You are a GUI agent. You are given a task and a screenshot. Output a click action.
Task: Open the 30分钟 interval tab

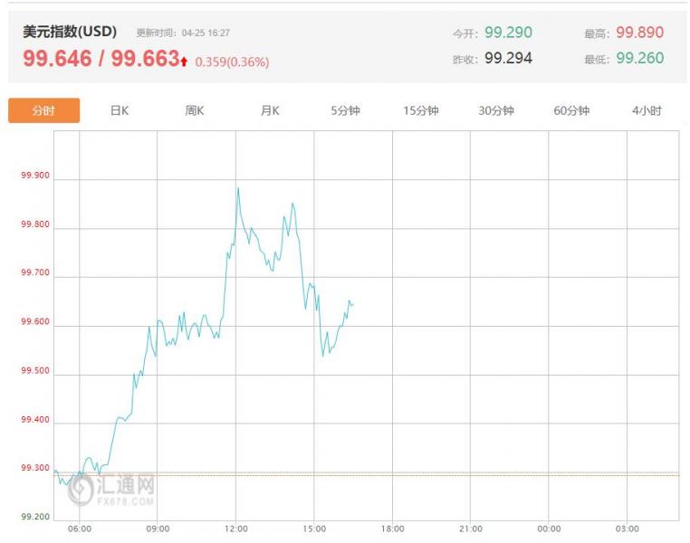[496, 110]
